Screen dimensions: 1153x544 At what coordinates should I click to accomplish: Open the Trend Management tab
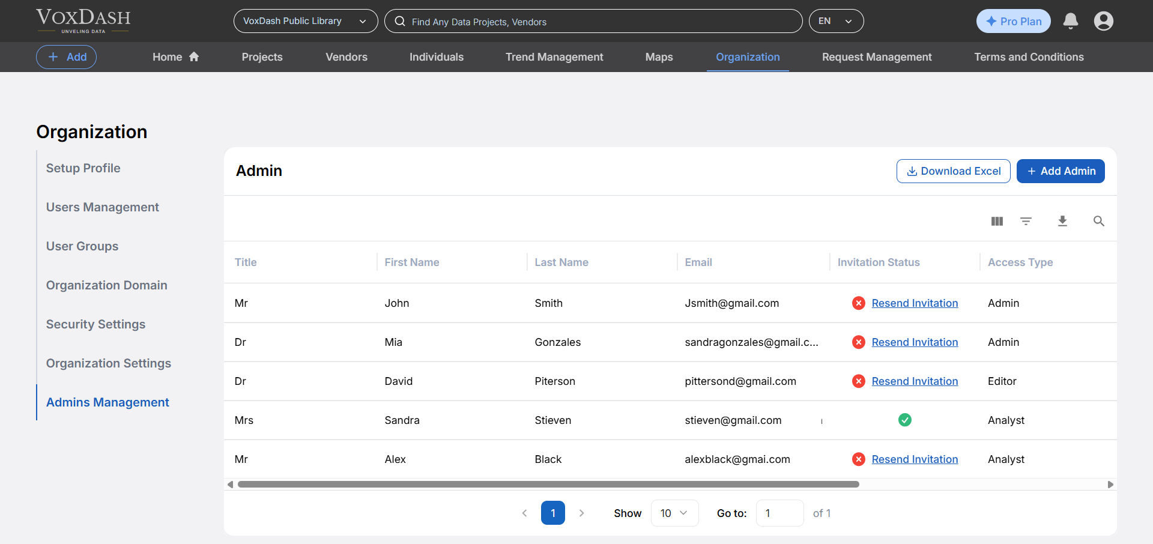coord(554,56)
